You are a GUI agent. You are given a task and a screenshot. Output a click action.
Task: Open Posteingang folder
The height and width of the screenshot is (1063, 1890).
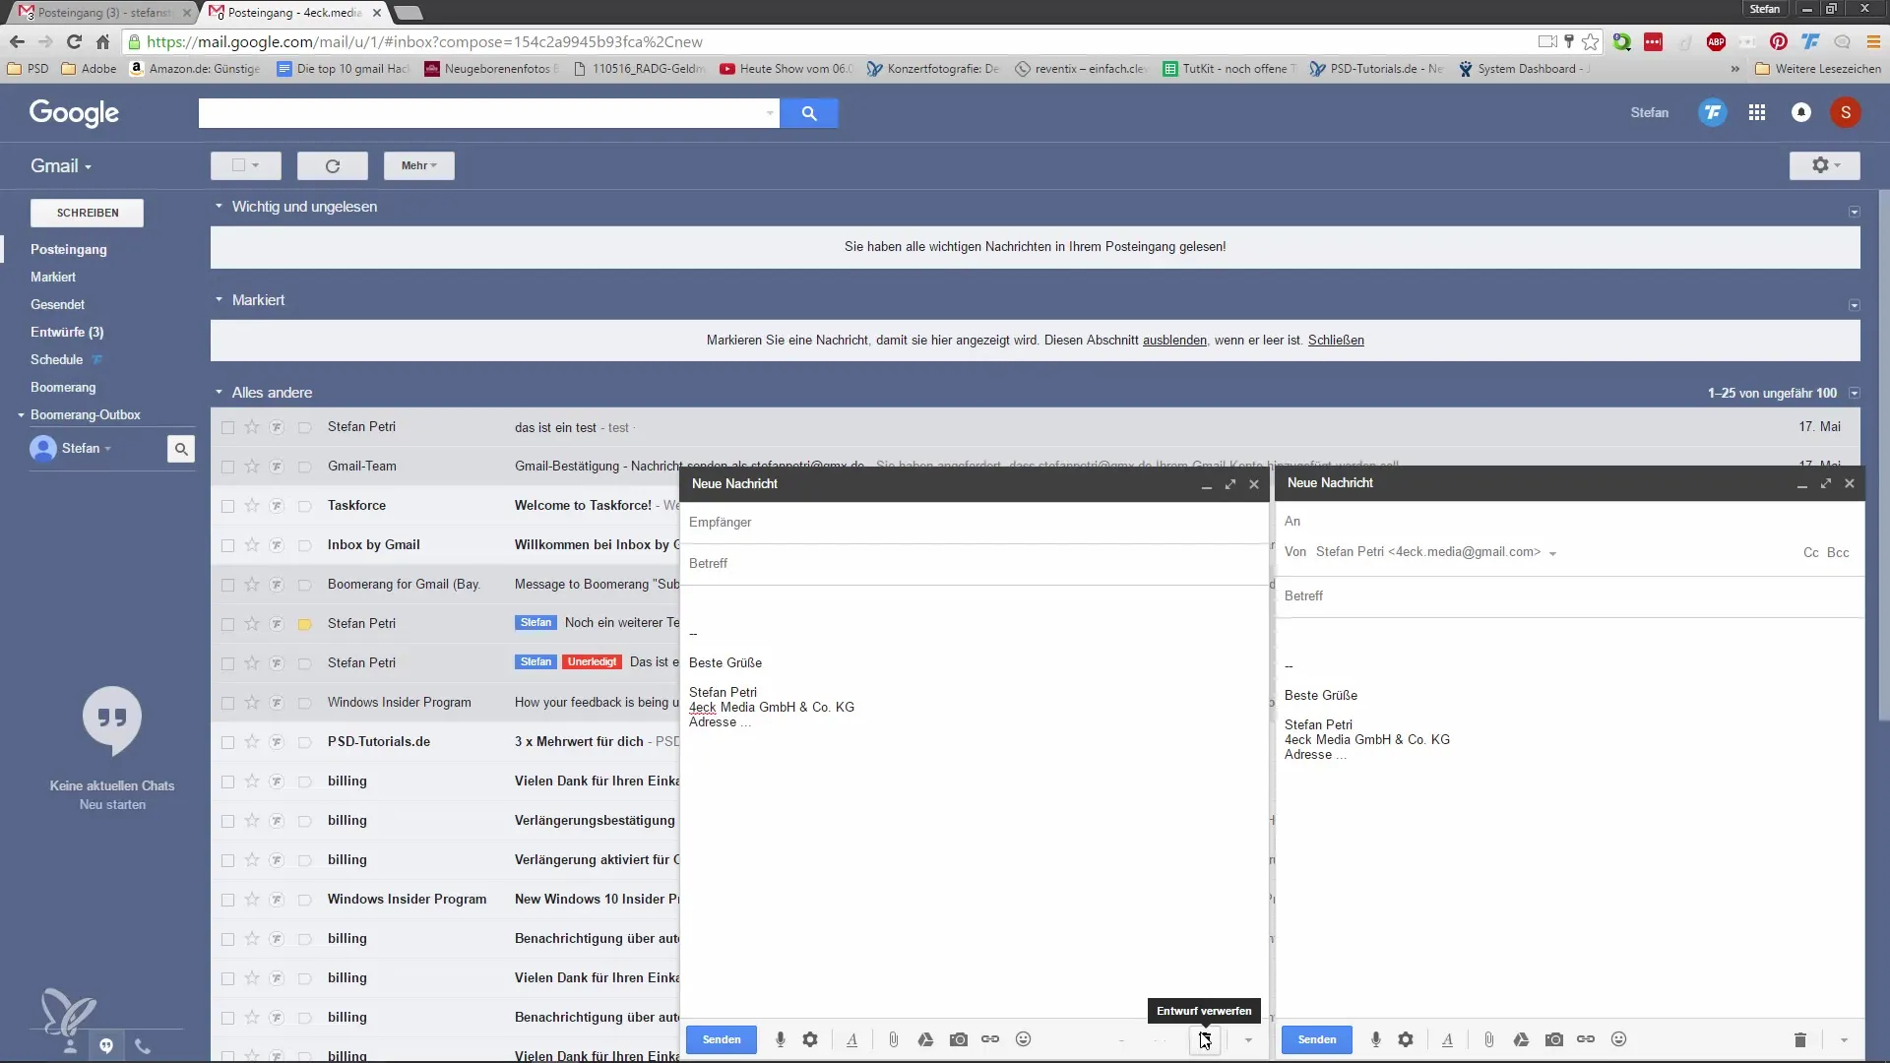(69, 250)
